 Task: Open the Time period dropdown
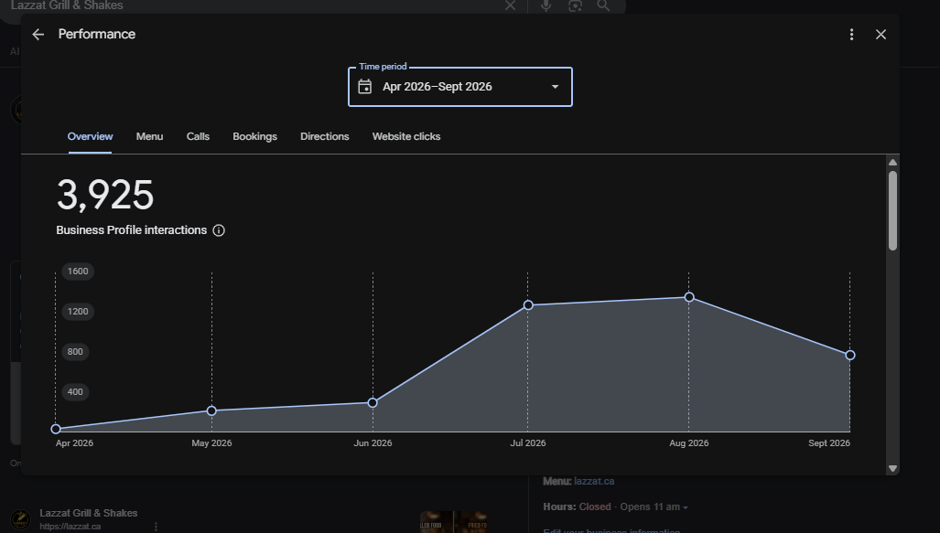pos(459,87)
